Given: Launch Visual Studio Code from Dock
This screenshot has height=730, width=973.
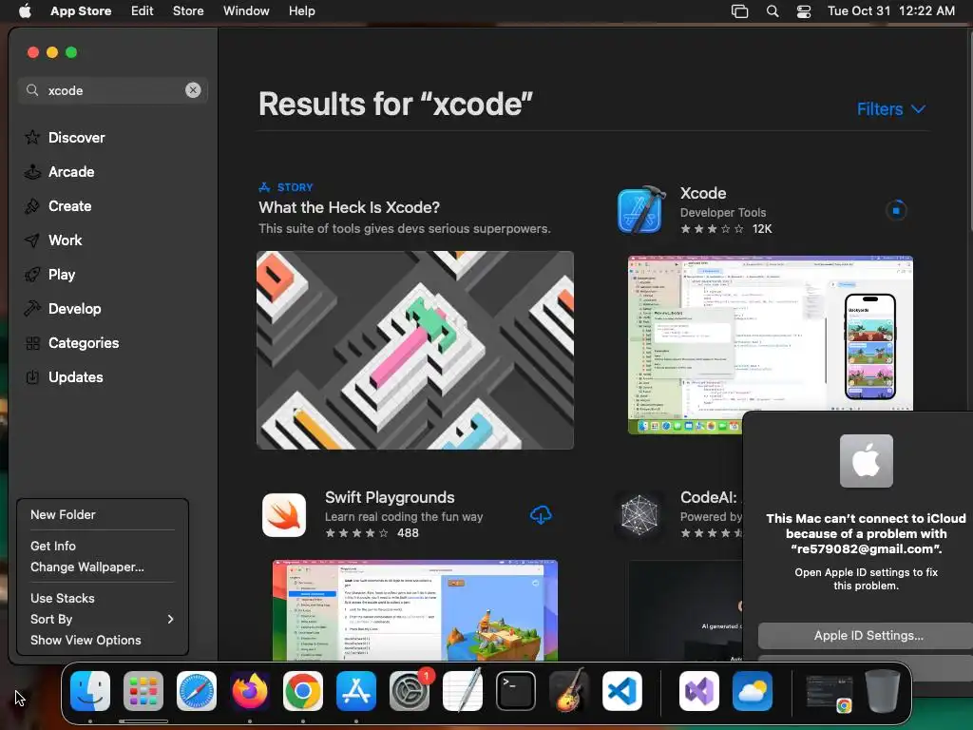Looking at the screenshot, I should click(622, 691).
